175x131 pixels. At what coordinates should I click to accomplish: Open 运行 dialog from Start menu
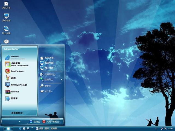click(x=48, y=91)
